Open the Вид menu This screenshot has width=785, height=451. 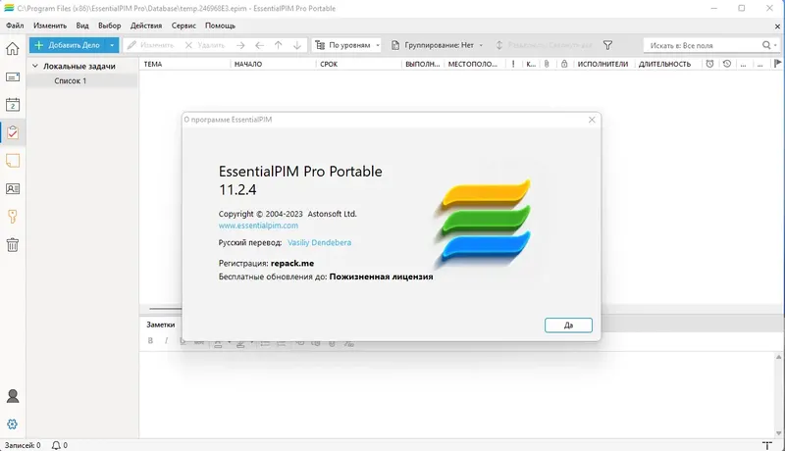(x=82, y=25)
